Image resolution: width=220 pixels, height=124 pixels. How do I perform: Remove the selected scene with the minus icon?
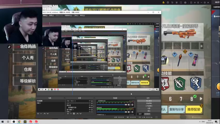(x=41, y=114)
